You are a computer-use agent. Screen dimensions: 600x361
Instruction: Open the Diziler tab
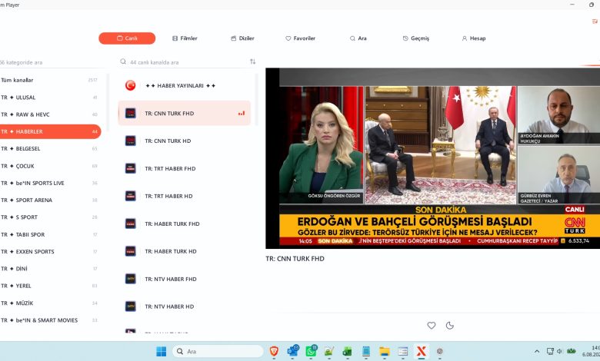pos(242,38)
